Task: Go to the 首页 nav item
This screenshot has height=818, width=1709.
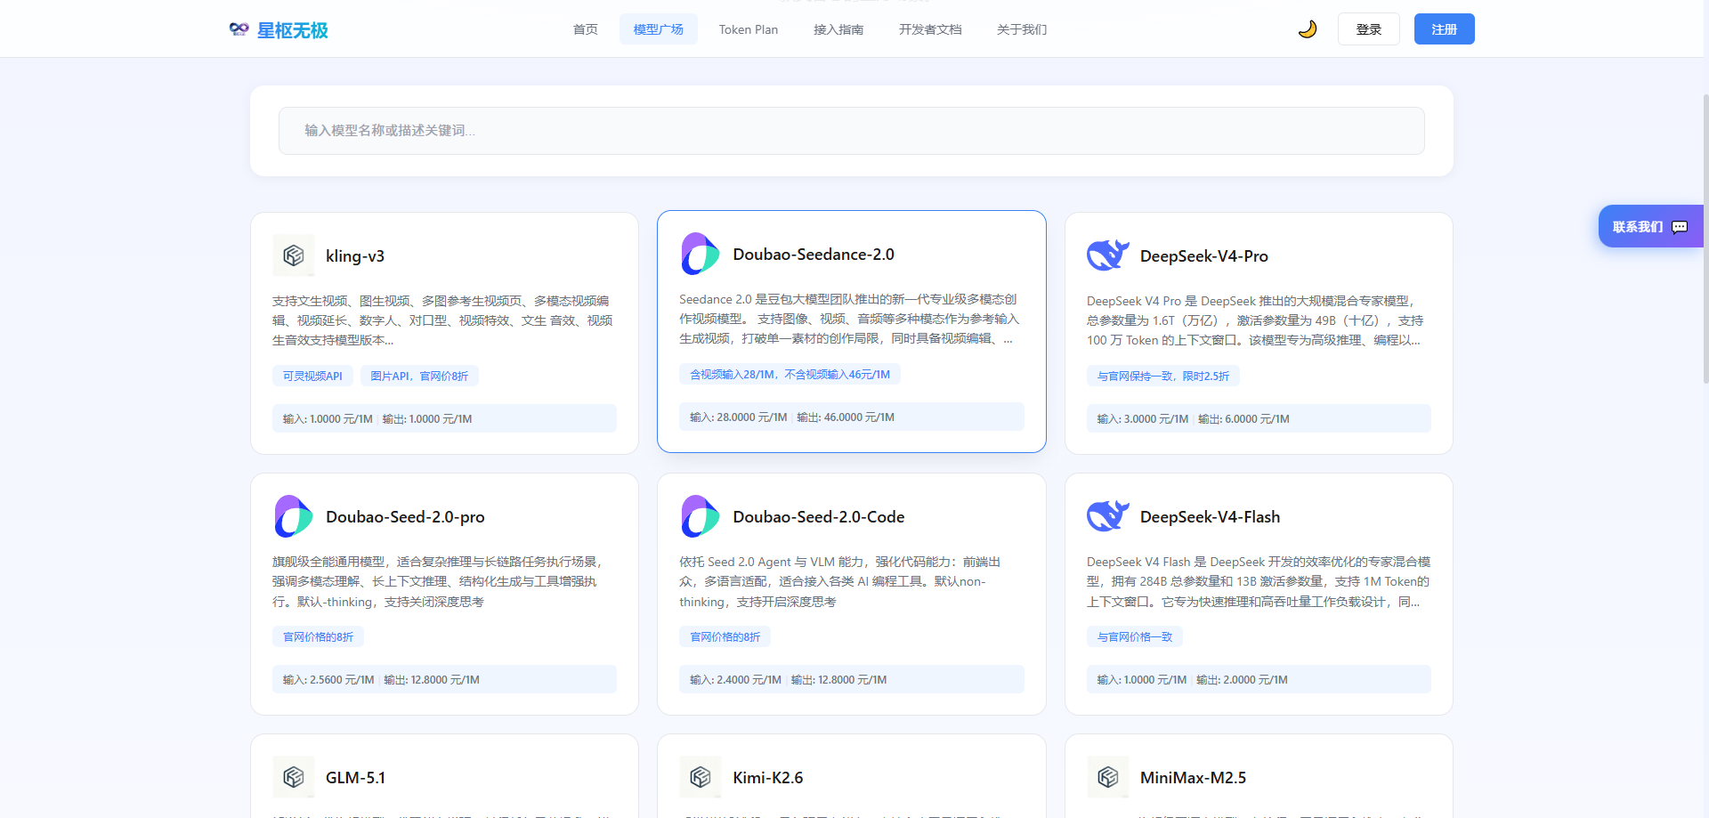Action: 585,29
